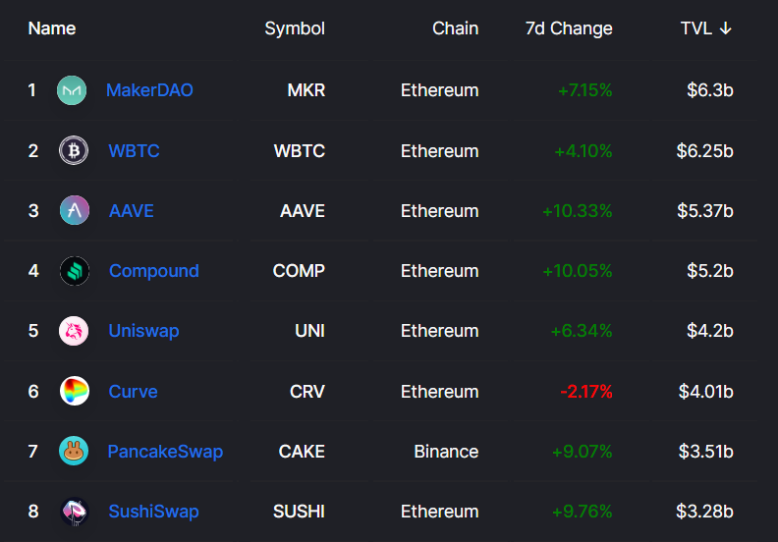Click the Binance chain cell for PancakeSwap
The width and height of the screenshot is (778, 542).
tap(446, 452)
